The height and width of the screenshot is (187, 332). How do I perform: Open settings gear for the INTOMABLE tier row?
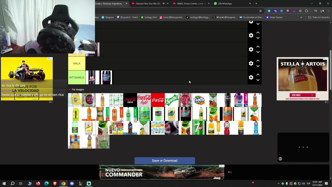coord(251,77)
